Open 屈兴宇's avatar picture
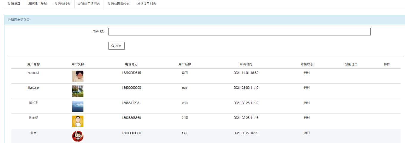 coord(78,106)
